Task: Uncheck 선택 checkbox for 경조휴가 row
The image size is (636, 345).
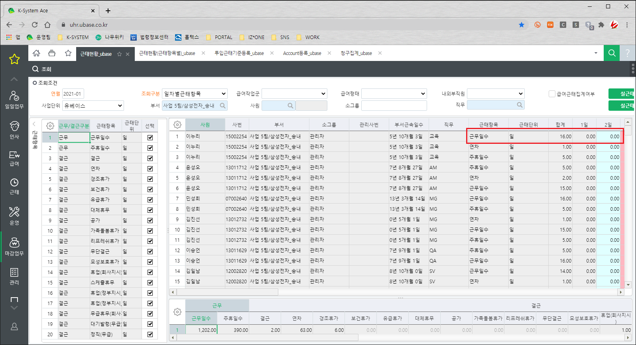Action: point(150,179)
